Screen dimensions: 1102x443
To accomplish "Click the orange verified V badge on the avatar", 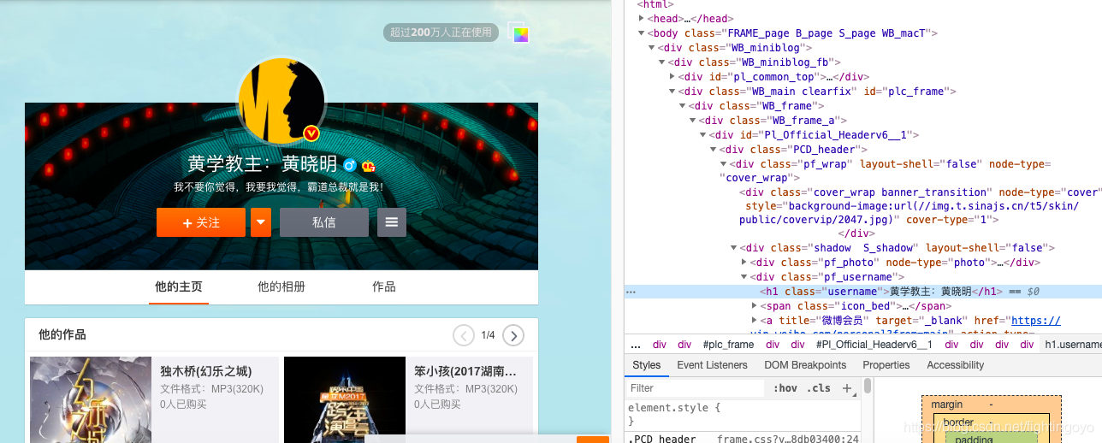I will click(x=312, y=133).
